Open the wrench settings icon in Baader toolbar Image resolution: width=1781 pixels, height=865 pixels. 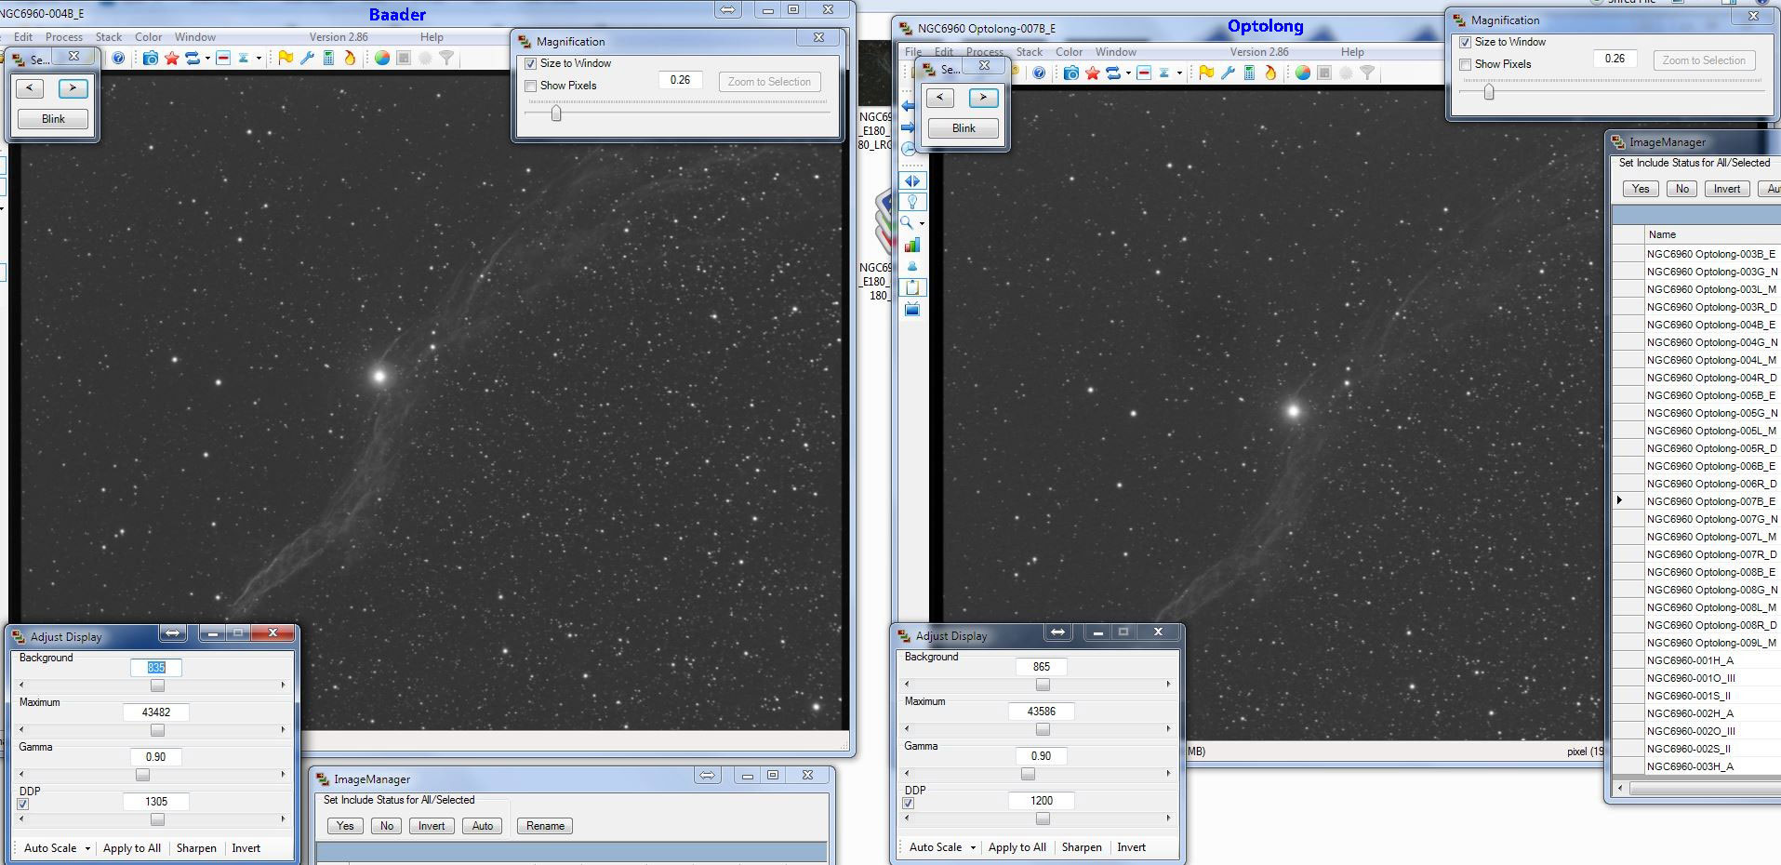click(307, 58)
